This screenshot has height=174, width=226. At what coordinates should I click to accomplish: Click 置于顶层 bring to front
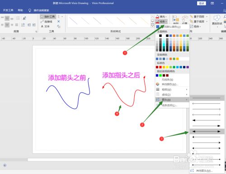(197, 17)
